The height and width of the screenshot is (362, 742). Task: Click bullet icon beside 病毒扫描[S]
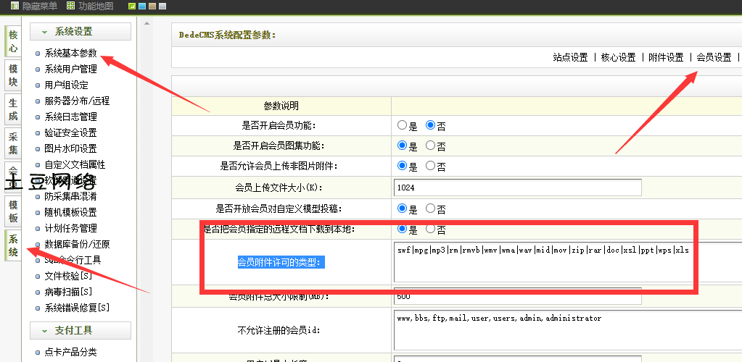(x=38, y=292)
